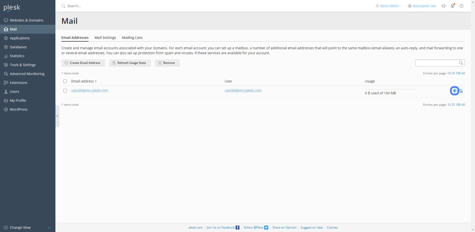Set 10 entries per page above table
The image size is (475, 232).
coord(449,73)
